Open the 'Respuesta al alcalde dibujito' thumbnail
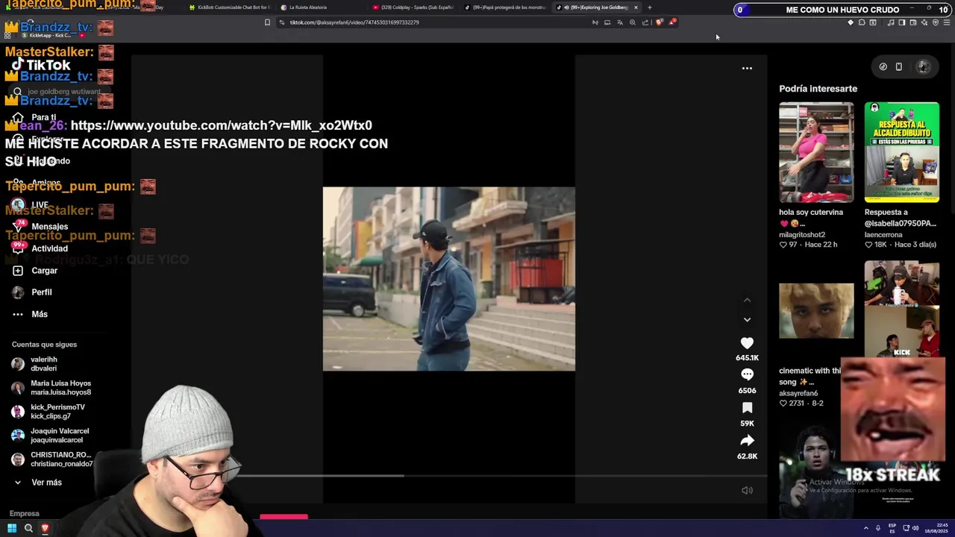 (902, 152)
